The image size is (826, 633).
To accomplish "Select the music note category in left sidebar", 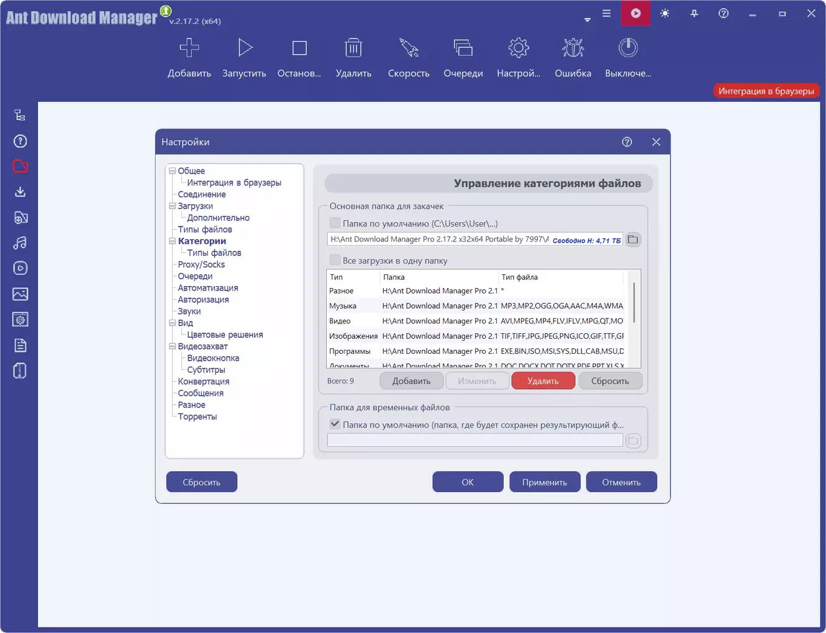I will click(20, 243).
